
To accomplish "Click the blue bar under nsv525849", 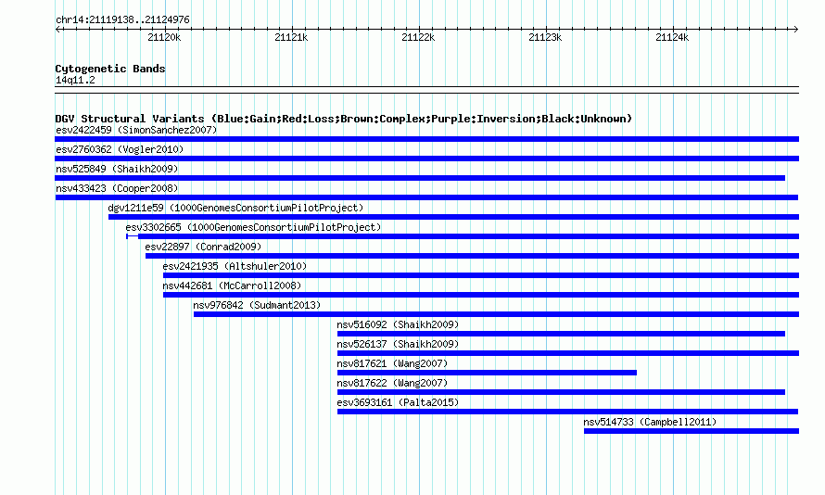I will click(420, 178).
